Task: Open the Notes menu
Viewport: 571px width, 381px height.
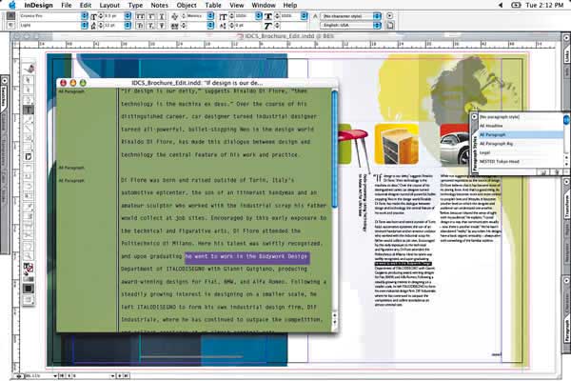Action: [159, 5]
